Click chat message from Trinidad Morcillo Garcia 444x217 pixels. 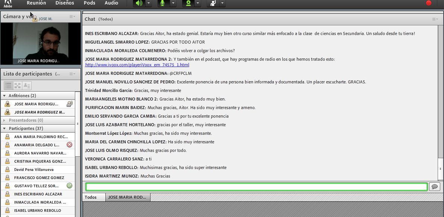click(x=133, y=90)
